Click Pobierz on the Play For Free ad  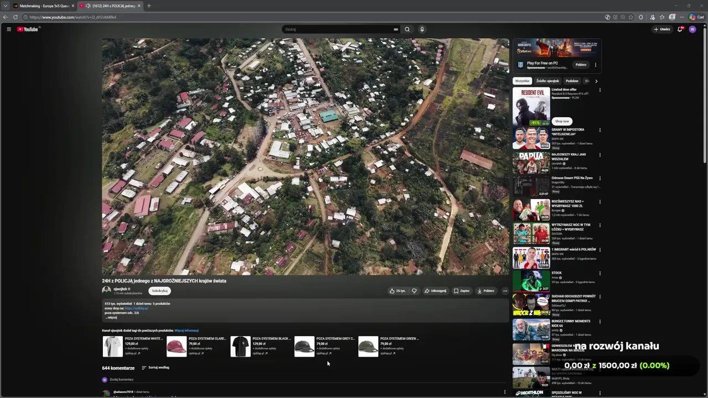[x=581, y=65]
